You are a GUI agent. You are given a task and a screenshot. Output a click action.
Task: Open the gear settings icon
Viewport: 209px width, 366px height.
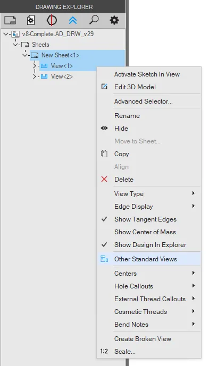pyautogui.click(x=114, y=20)
